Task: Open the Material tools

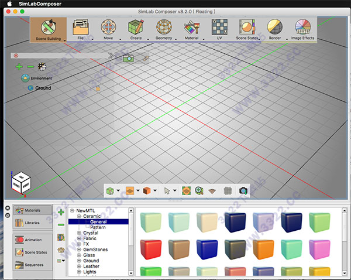Action: pos(192,30)
